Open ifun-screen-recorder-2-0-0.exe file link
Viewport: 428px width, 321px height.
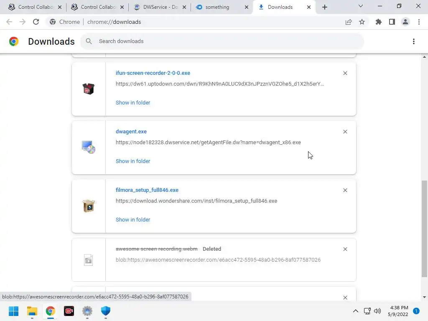153,73
